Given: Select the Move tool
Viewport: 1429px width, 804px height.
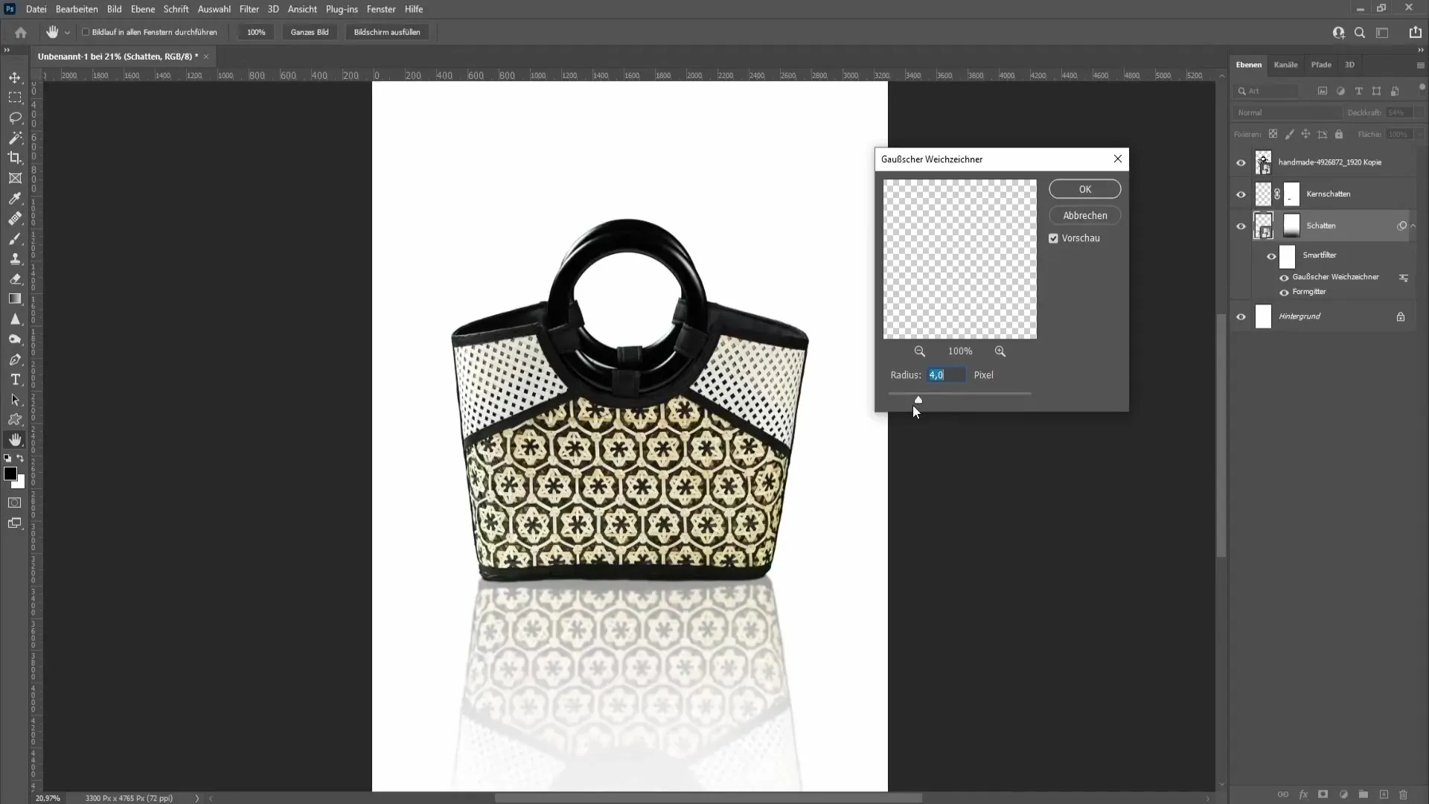Looking at the screenshot, I should click(15, 77).
